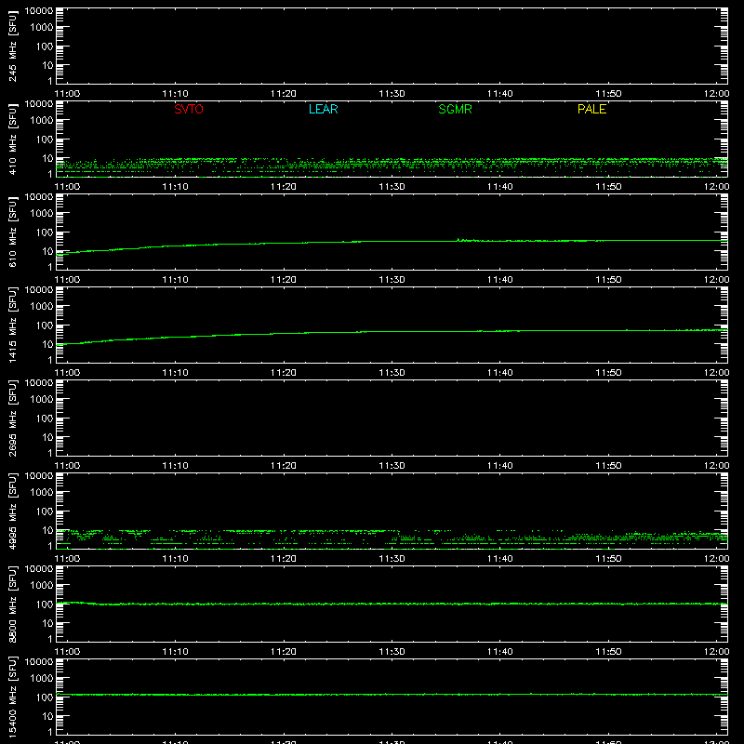Click the green SGMR station label
The image size is (744, 744).
[x=455, y=109]
